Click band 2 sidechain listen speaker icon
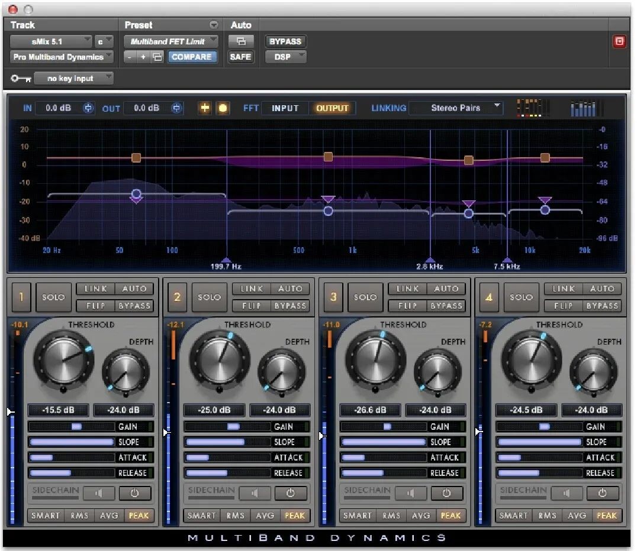This screenshot has height=551, width=637. [x=255, y=494]
